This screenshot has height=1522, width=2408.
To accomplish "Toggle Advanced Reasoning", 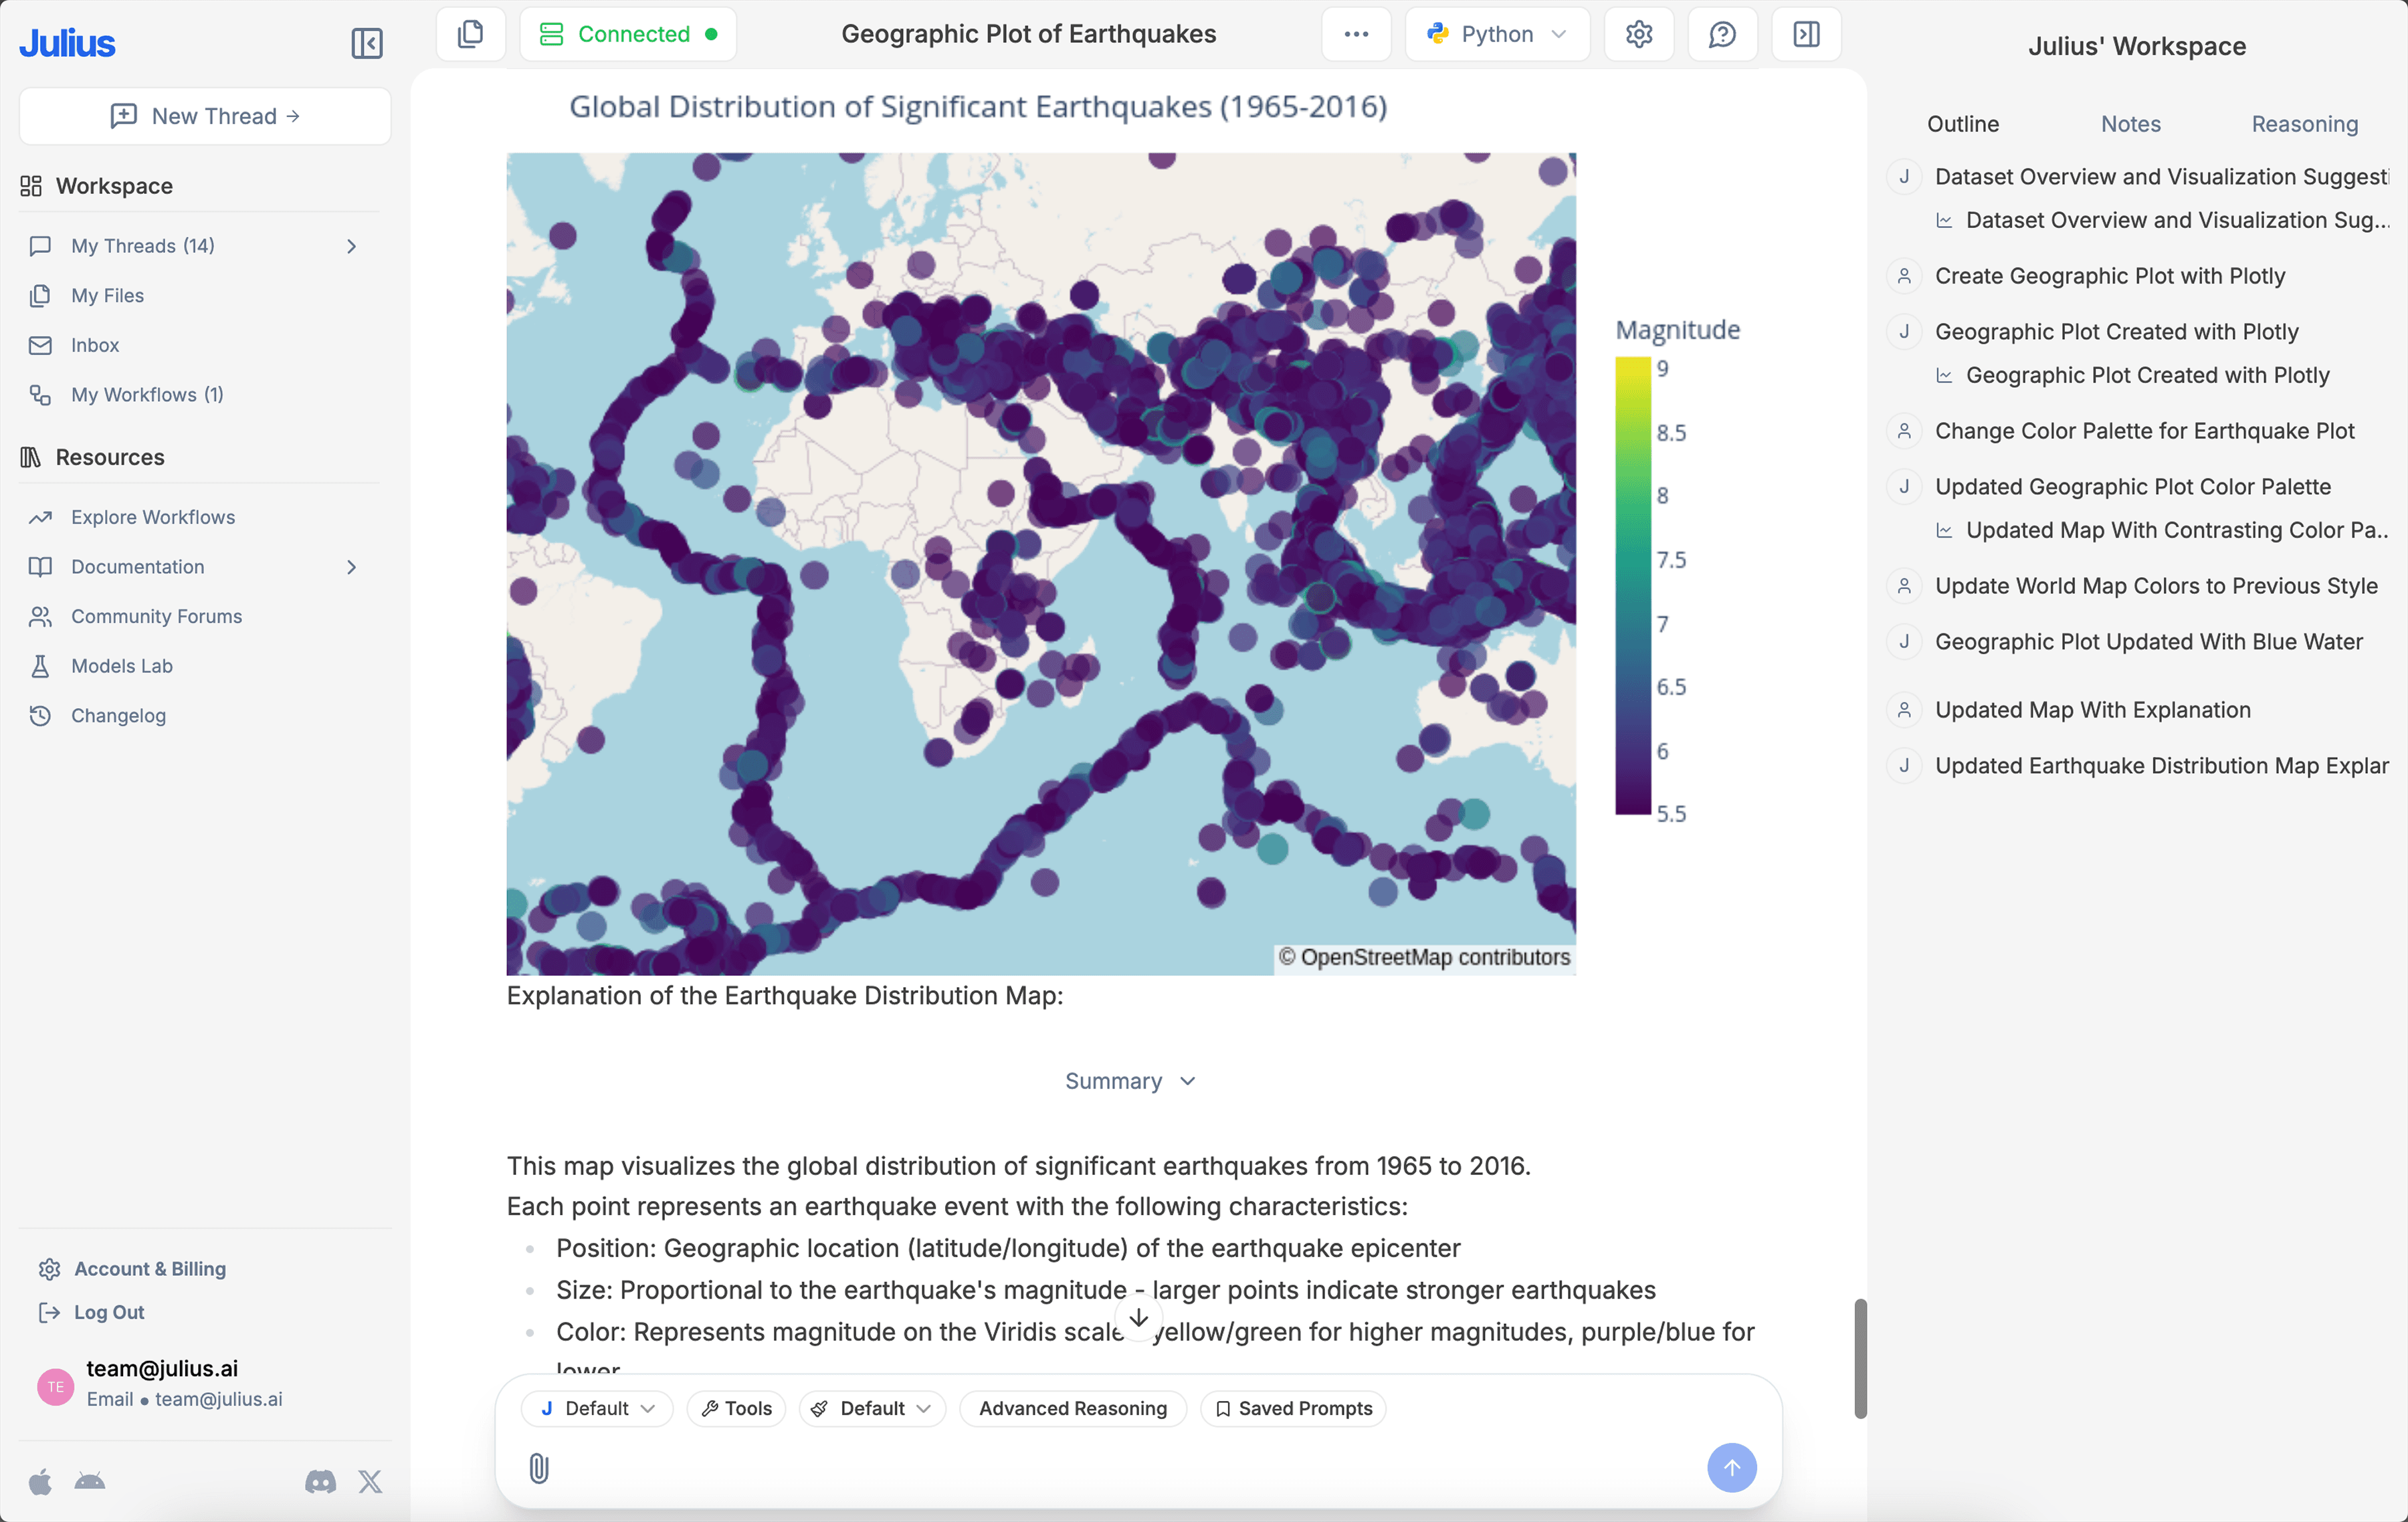I will coord(1073,1408).
